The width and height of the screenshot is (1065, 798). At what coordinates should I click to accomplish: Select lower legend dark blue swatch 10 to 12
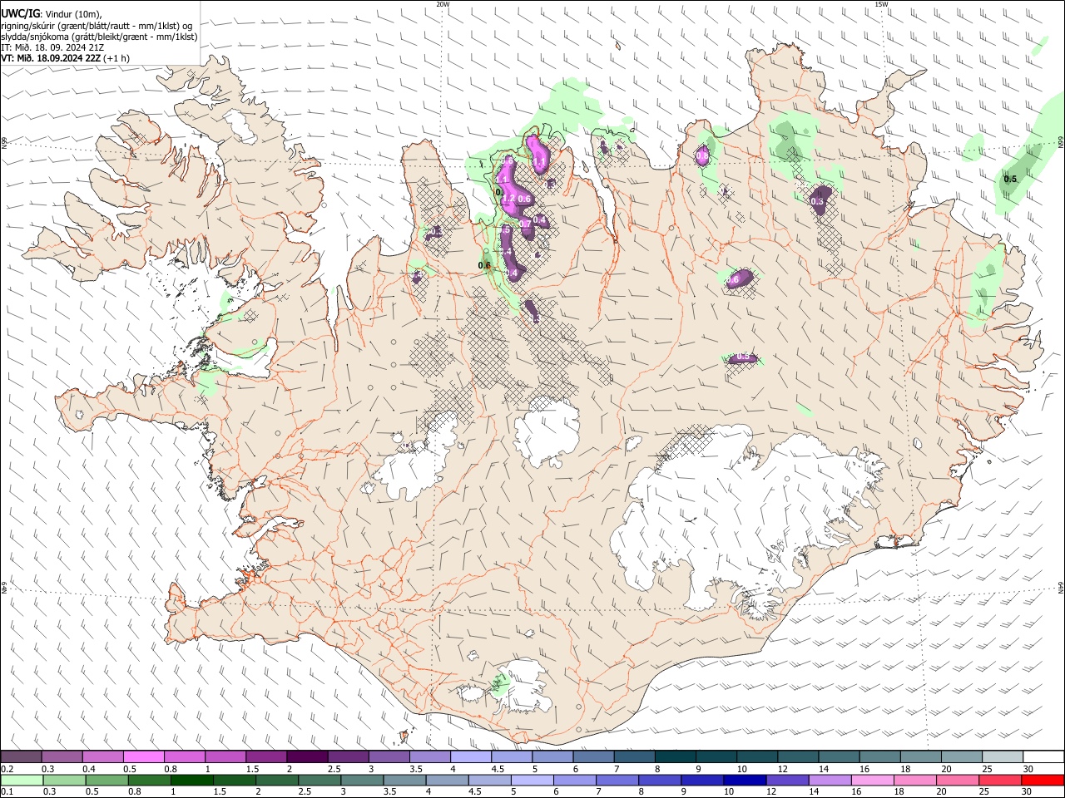[744, 780]
